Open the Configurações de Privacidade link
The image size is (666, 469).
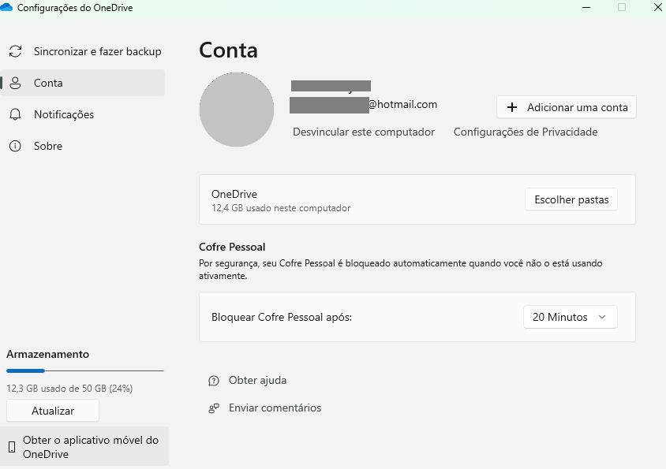coord(526,132)
